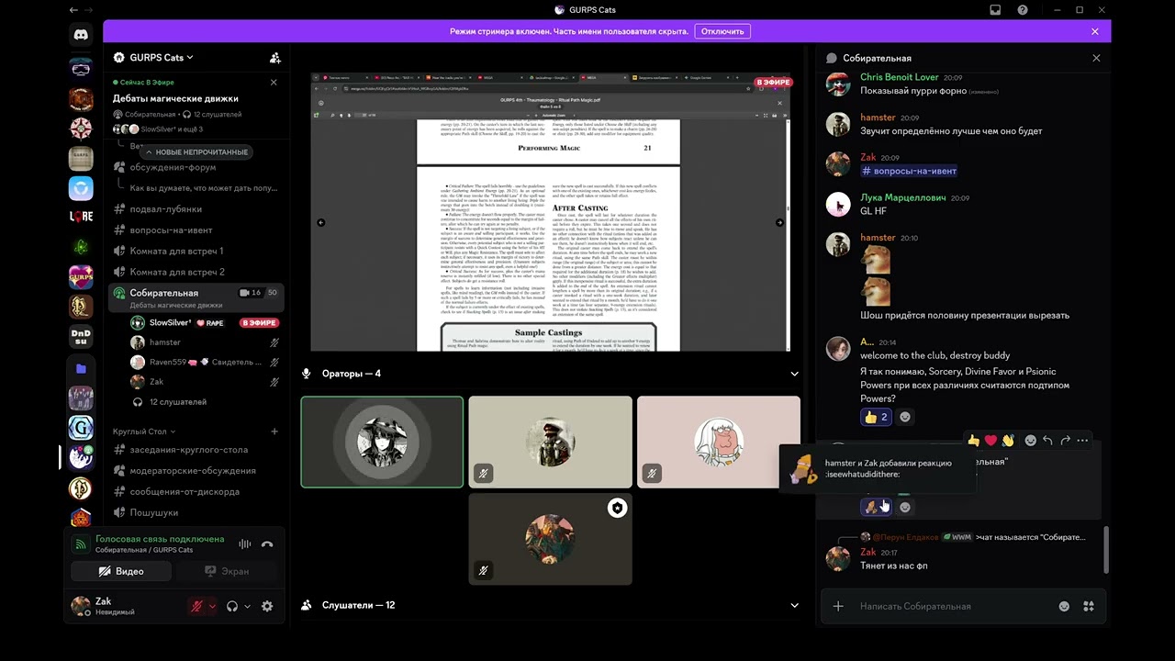This screenshot has width=1175, height=661.
Task: Click the forward arrow in message hover toolbar
Action: 1065,441
